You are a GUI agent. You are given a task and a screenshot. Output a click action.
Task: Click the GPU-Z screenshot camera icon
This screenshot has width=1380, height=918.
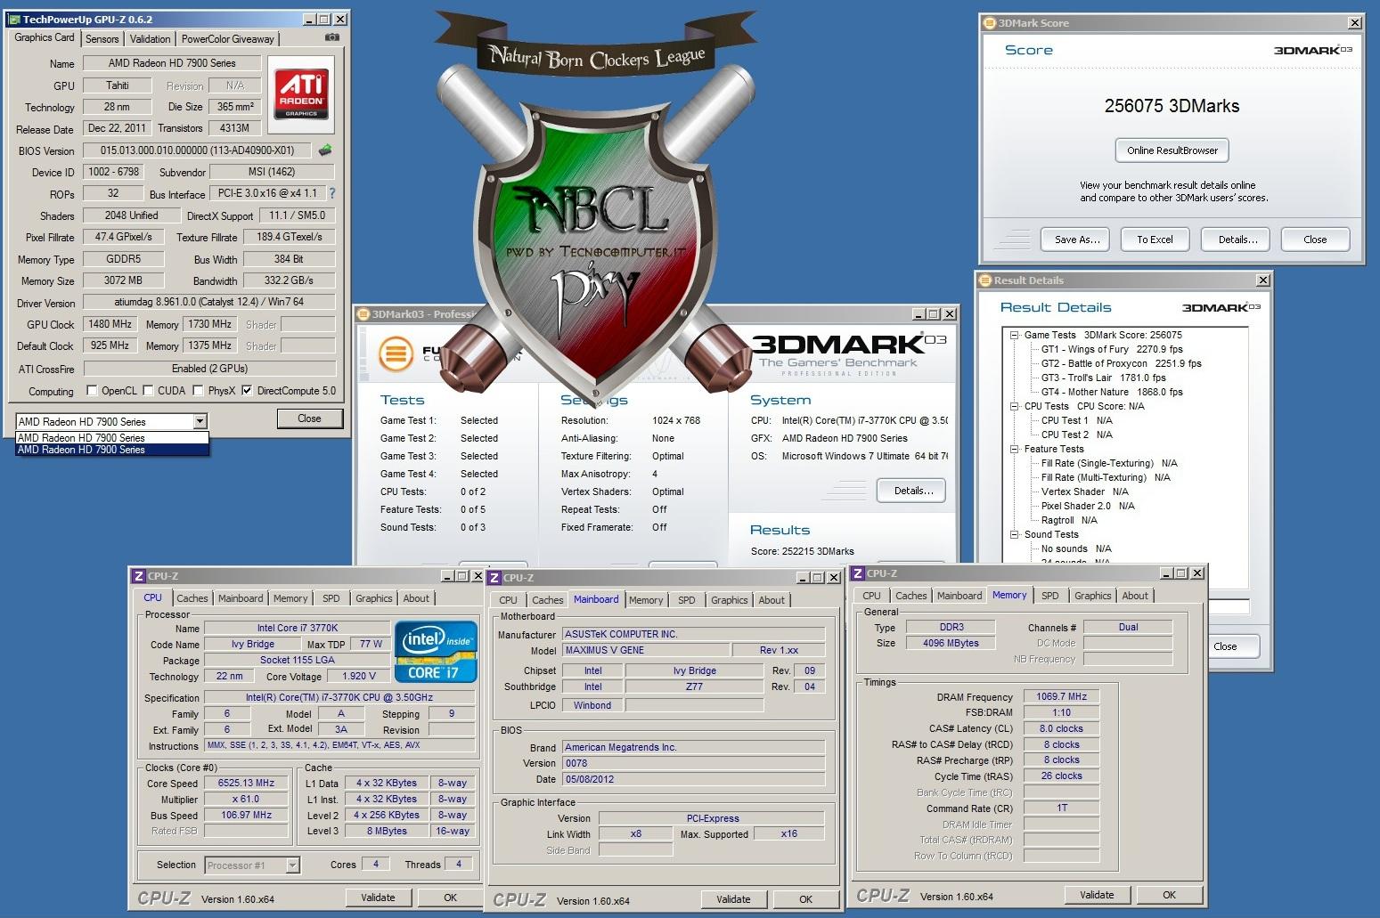coord(331,37)
